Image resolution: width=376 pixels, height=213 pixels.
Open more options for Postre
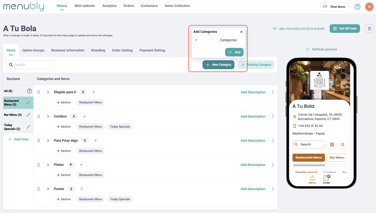click(x=273, y=189)
